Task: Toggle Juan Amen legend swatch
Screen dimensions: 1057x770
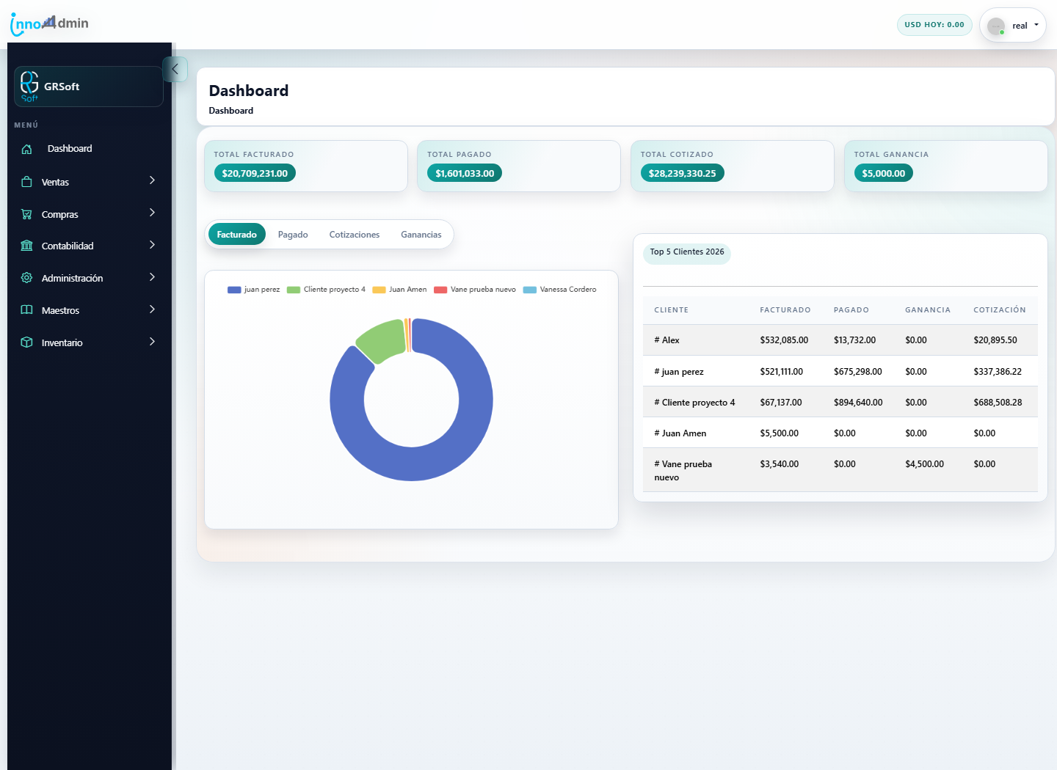Action: pos(379,290)
